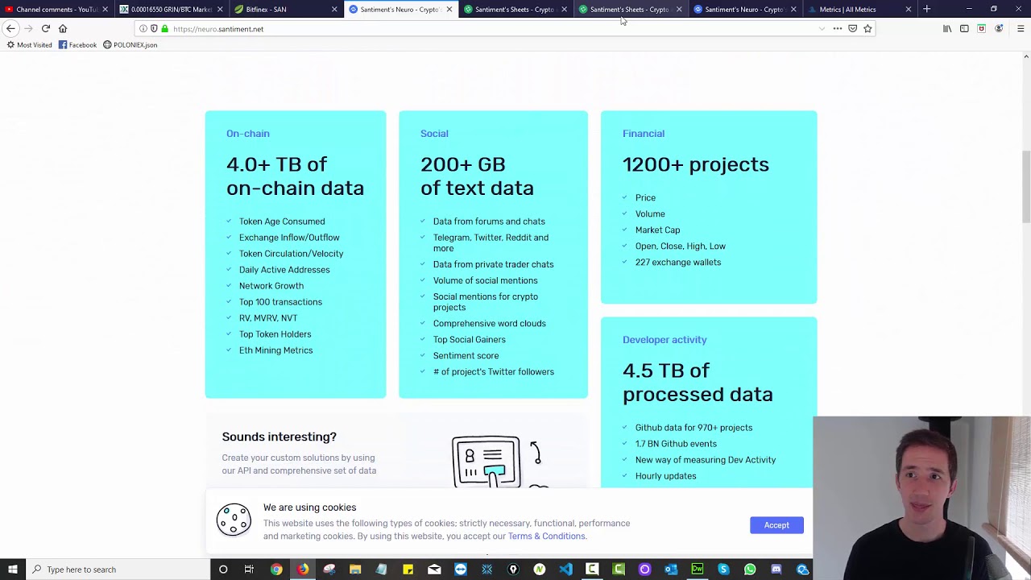Open the Windows Start menu
This screenshot has height=580, width=1031.
(x=12, y=570)
